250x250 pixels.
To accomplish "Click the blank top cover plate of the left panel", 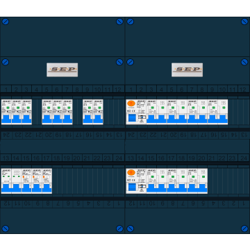I will (62, 37).
